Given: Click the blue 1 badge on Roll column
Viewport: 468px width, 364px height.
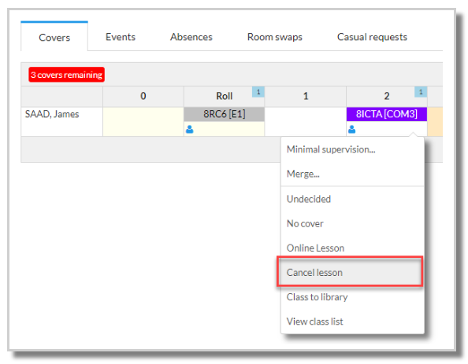Looking at the screenshot, I should click(x=258, y=92).
